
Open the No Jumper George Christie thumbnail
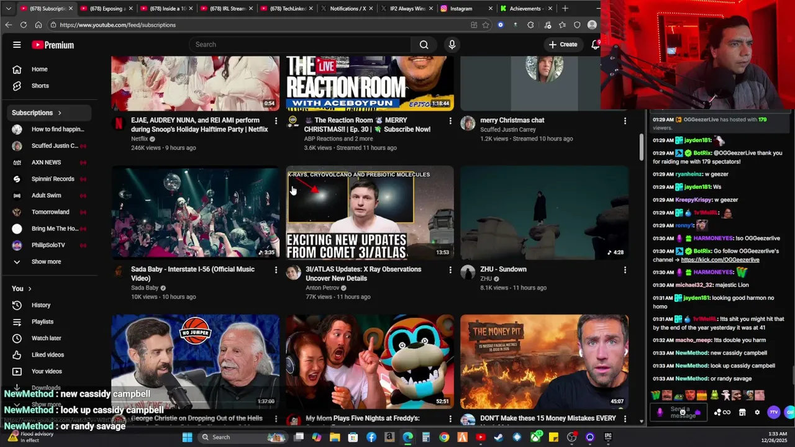click(x=195, y=361)
